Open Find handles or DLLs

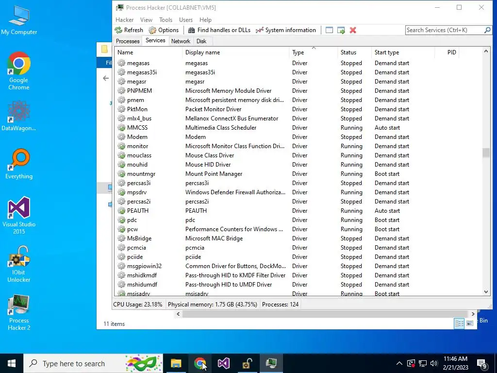tap(219, 30)
